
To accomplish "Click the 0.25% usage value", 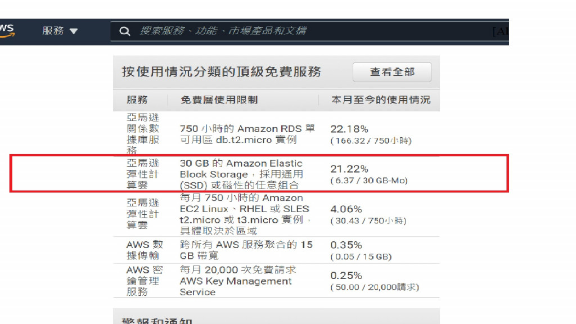I will [x=346, y=276].
